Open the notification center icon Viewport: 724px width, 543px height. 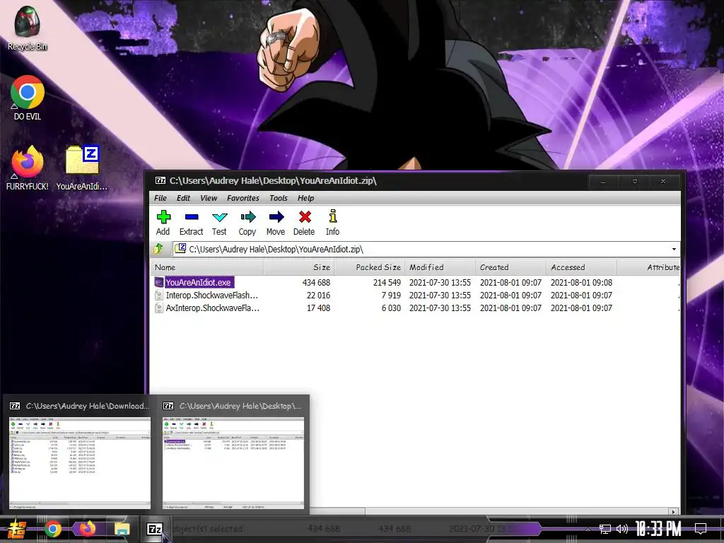click(x=701, y=529)
